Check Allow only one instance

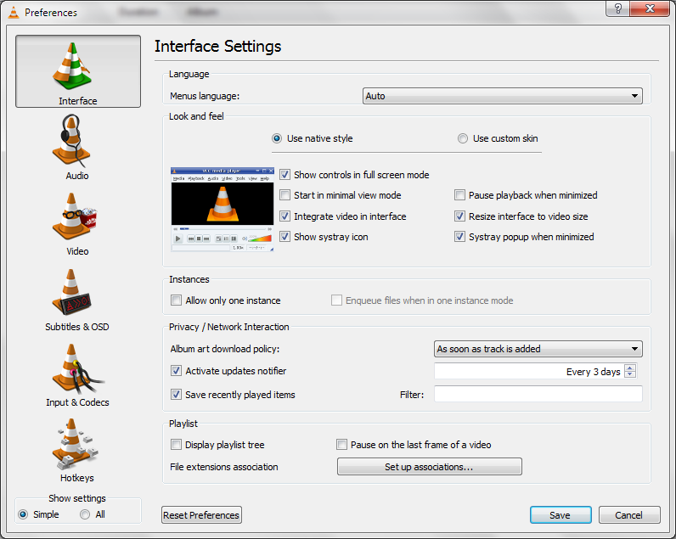[177, 300]
